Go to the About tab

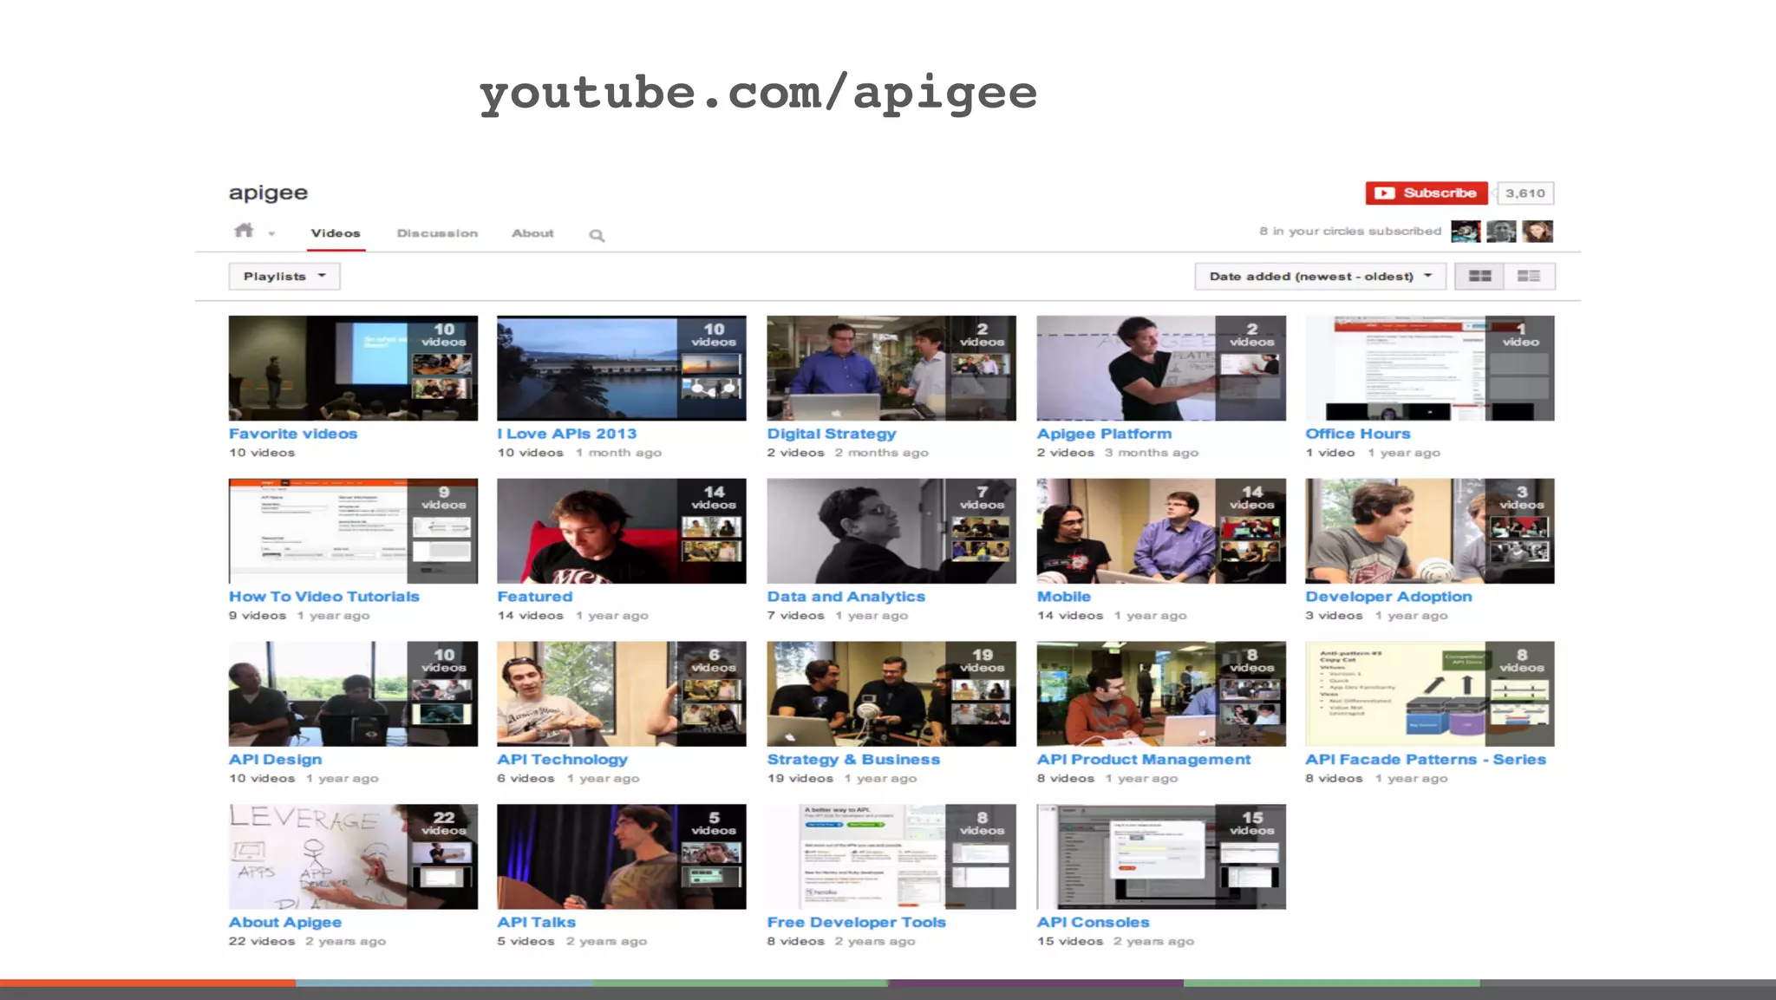pos(532,233)
